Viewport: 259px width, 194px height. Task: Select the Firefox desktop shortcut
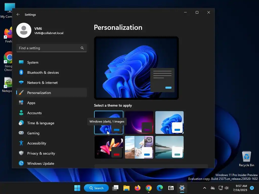pyautogui.click(x=7, y=35)
